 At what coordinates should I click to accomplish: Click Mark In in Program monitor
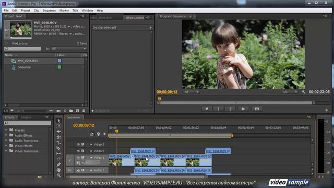219,109
